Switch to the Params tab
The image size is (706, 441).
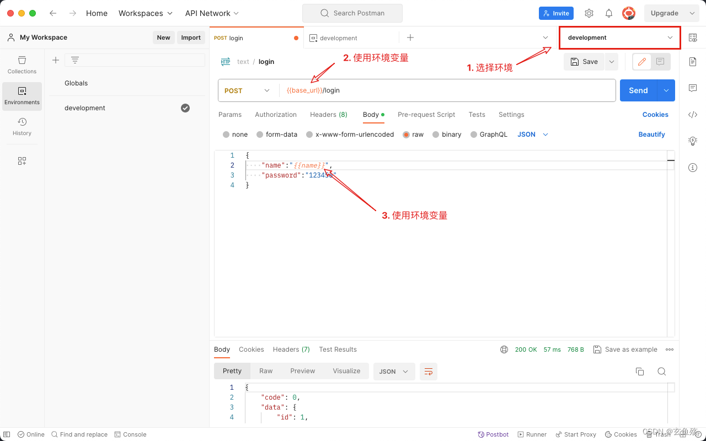click(x=230, y=115)
